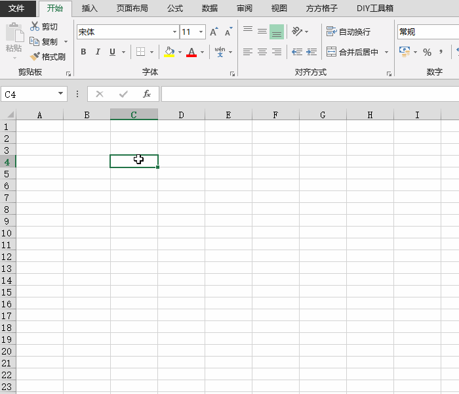Open the clipboard group dialog launcher
The image size is (459, 394).
68,74
